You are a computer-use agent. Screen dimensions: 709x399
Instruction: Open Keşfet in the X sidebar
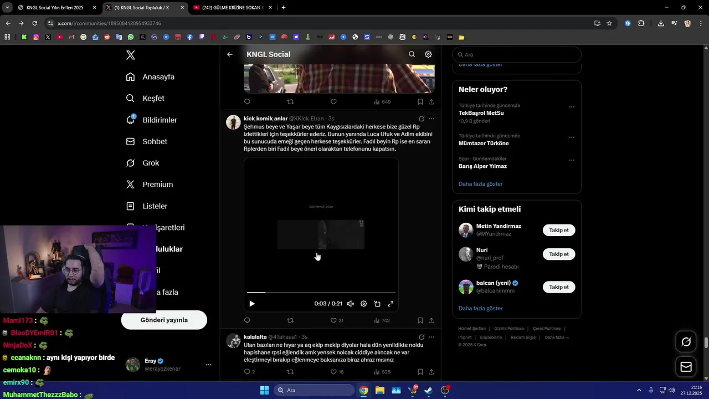146,98
